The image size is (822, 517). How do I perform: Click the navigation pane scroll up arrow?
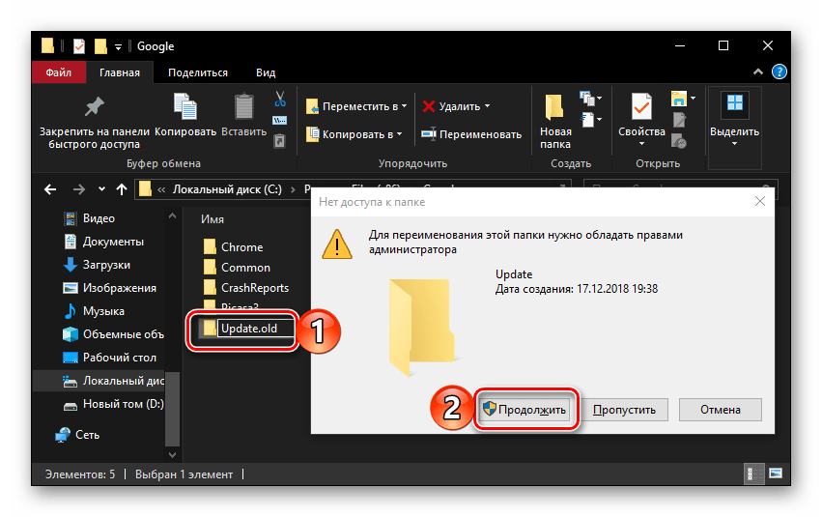point(172,215)
